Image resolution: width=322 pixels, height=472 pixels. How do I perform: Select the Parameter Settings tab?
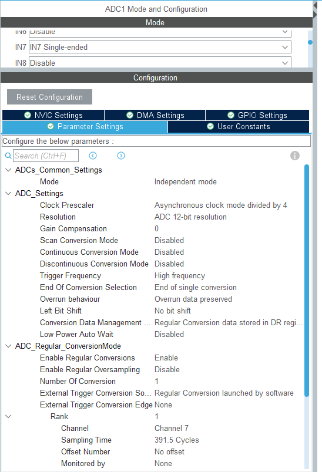pyautogui.click(x=85, y=127)
